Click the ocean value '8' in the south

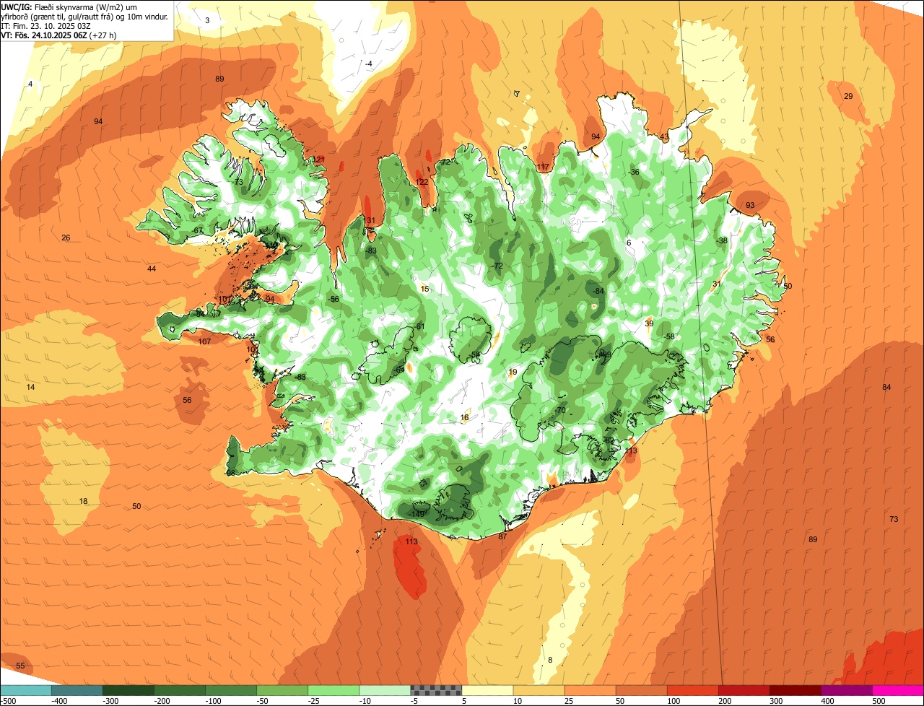[550, 660]
